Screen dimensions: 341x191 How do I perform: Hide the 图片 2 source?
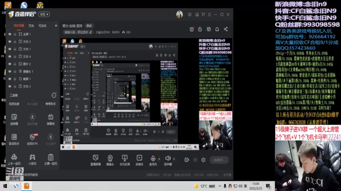(10, 64)
